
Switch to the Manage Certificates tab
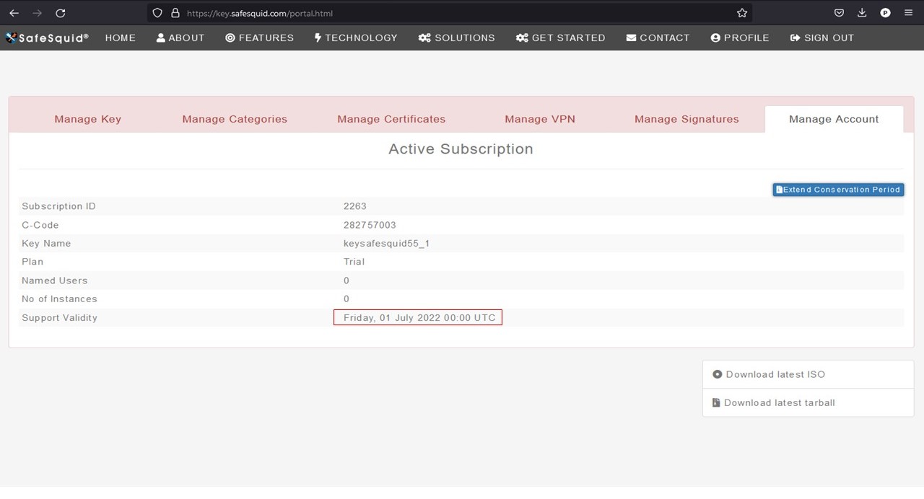[391, 119]
